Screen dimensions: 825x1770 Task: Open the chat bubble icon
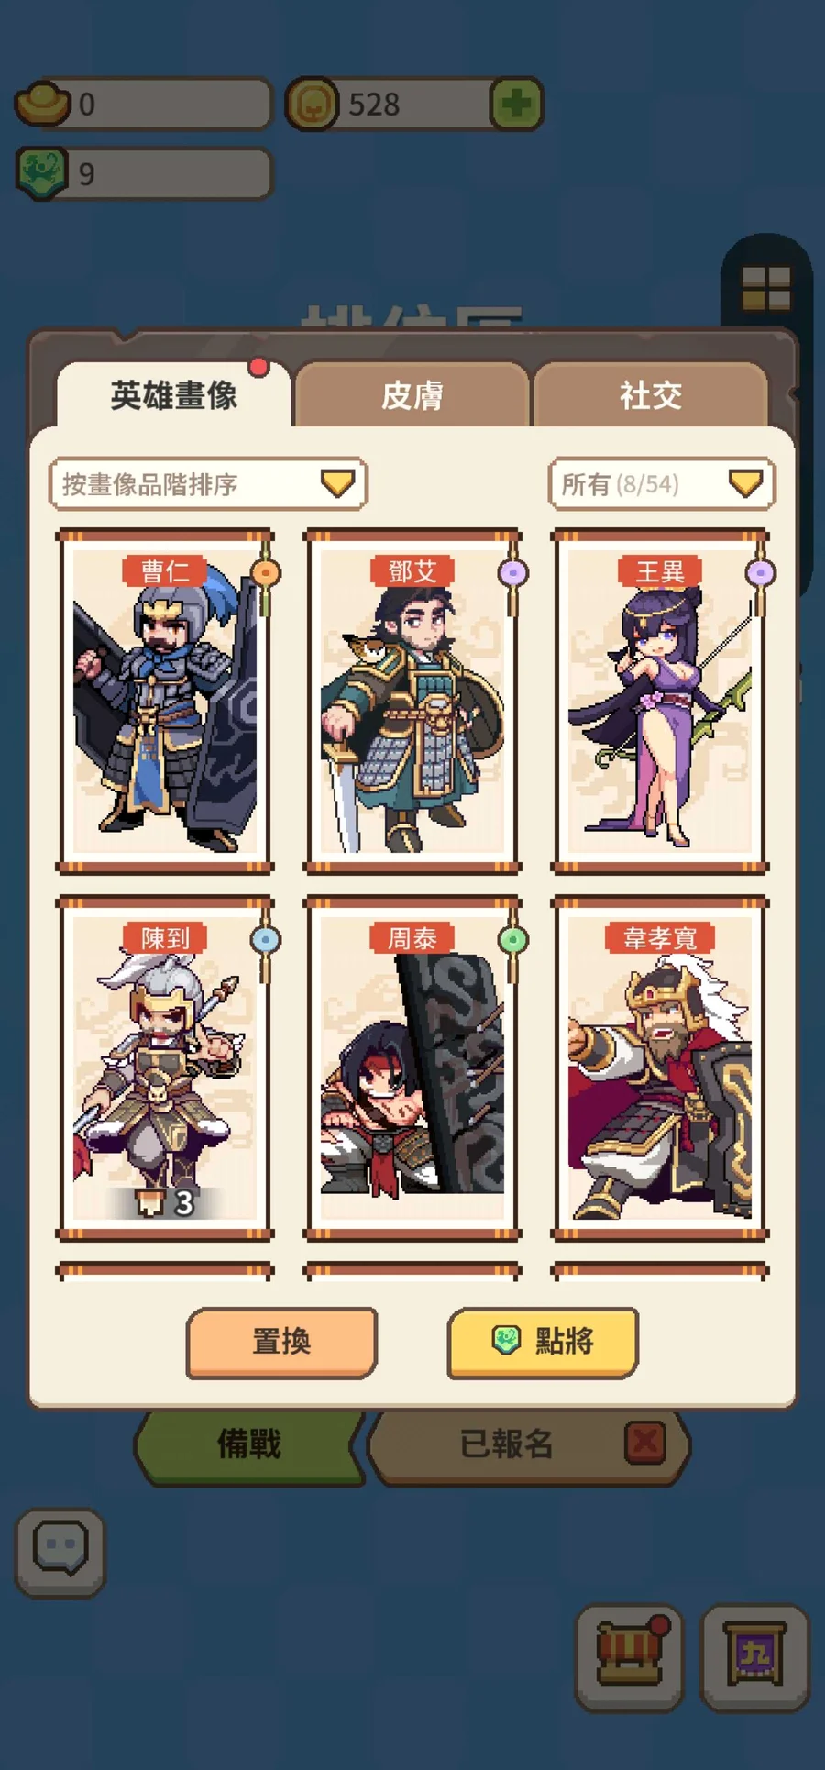point(60,1552)
